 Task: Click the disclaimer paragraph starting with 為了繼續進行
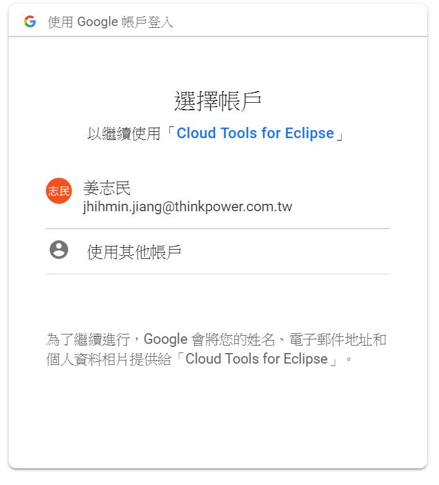click(216, 349)
